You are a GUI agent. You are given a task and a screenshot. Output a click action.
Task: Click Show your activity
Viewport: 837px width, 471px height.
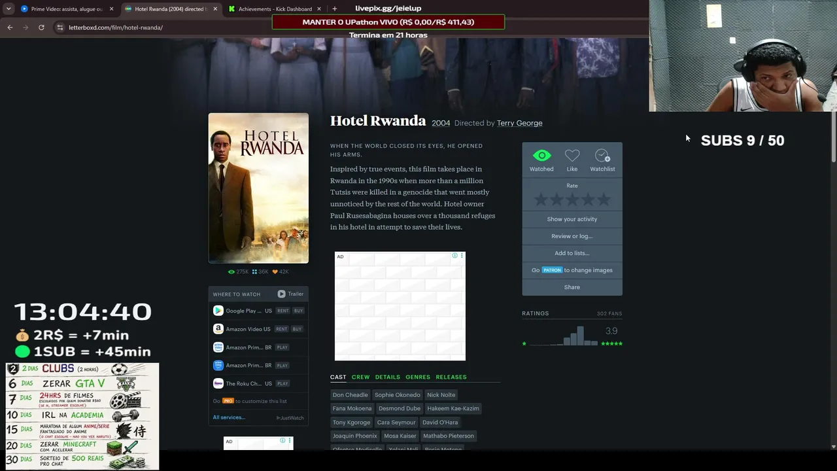[572, 219]
